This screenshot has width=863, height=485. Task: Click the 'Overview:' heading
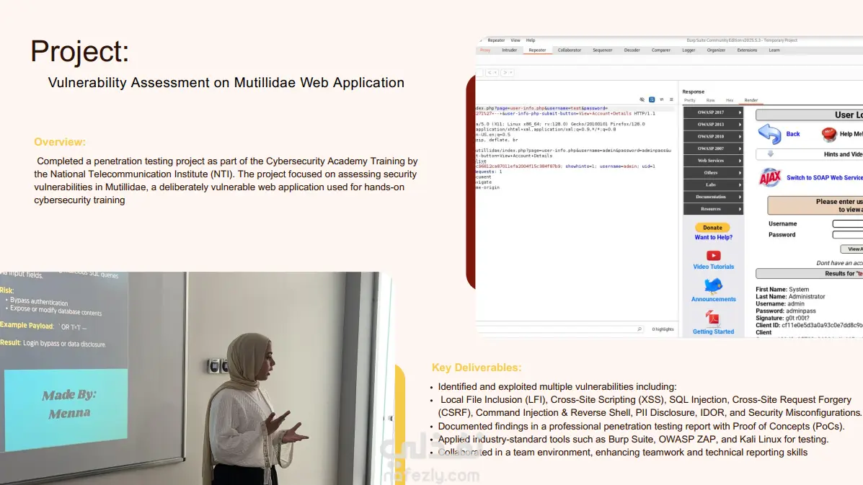pyautogui.click(x=60, y=142)
